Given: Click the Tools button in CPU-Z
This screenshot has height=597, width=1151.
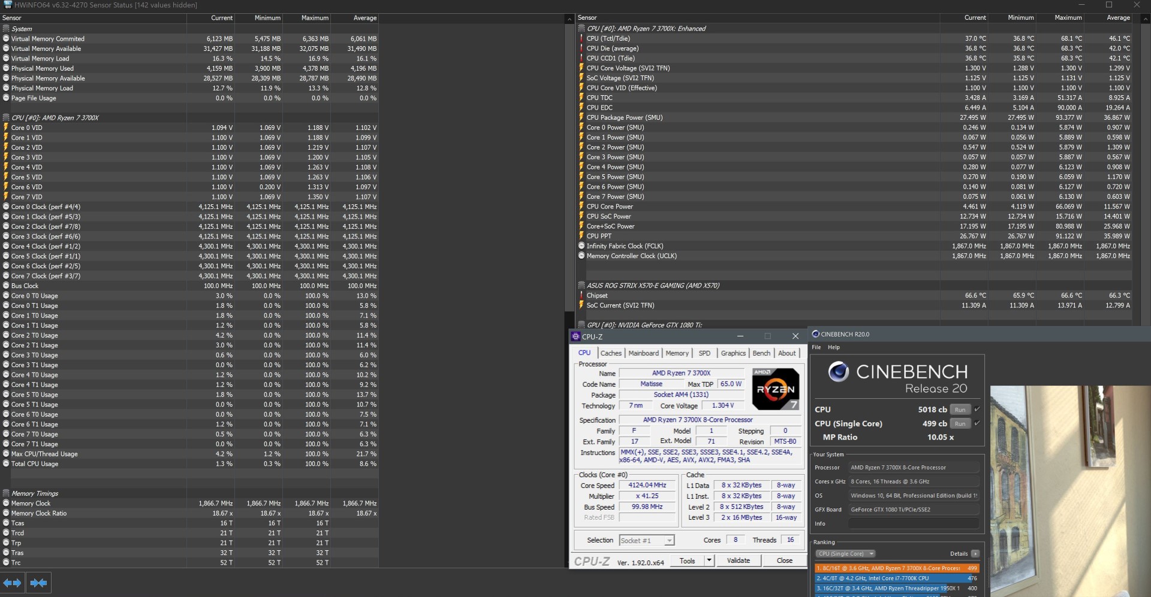Looking at the screenshot, I should coord(688,561).
